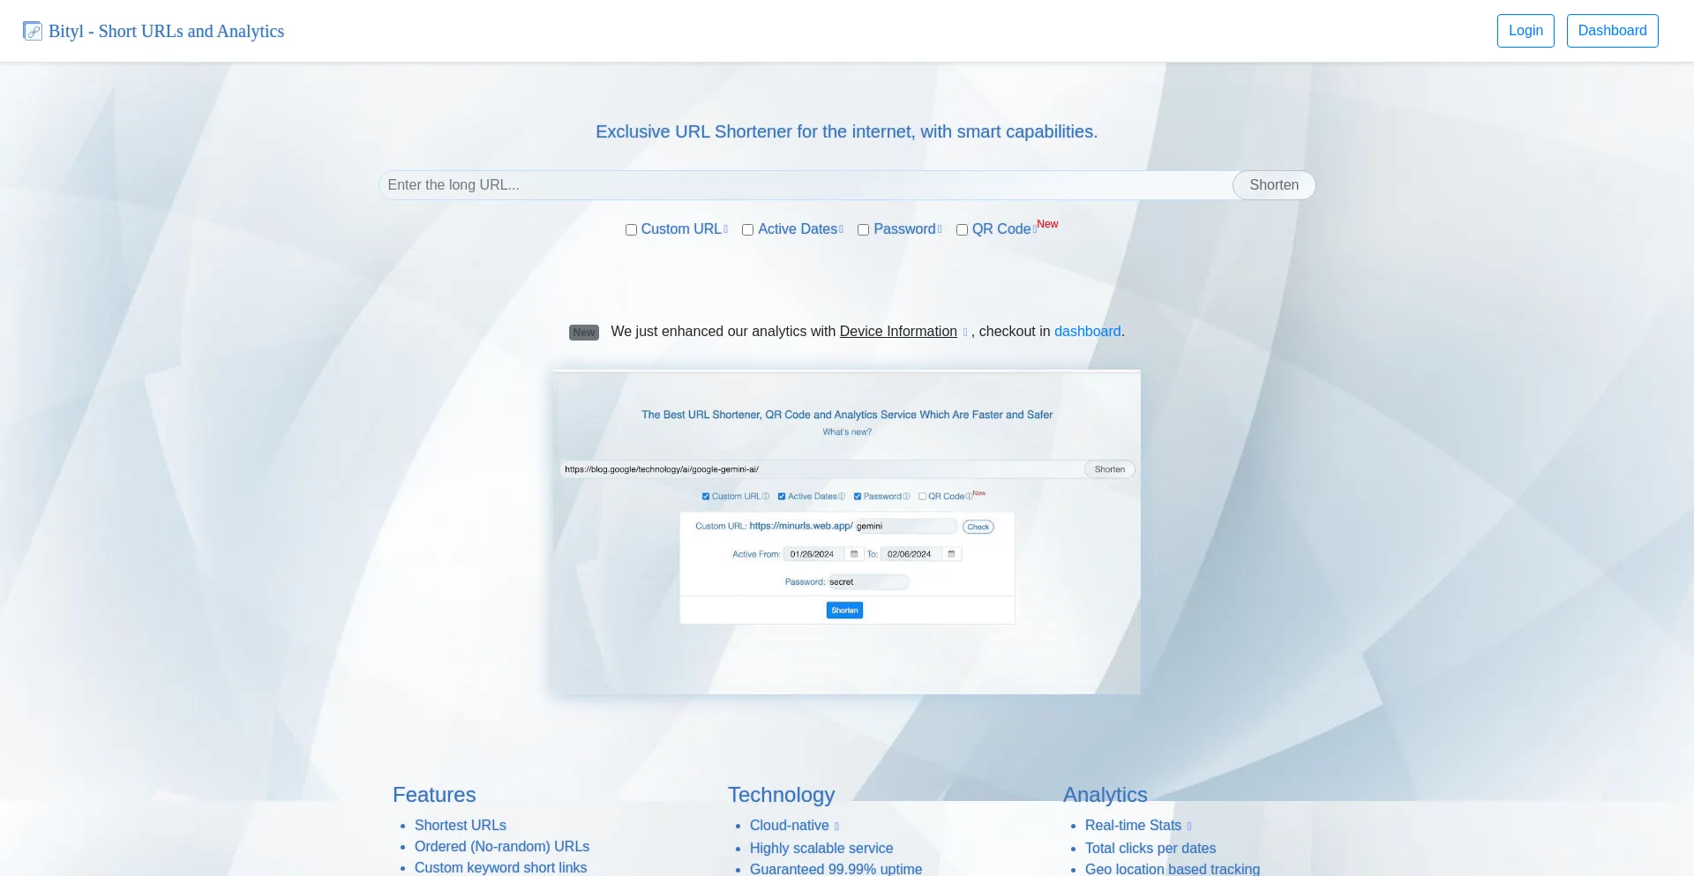This screenshot has width=1694, height=876.
Task: Follow the blue dashboard link in announcement
Action: [1087, 332]
